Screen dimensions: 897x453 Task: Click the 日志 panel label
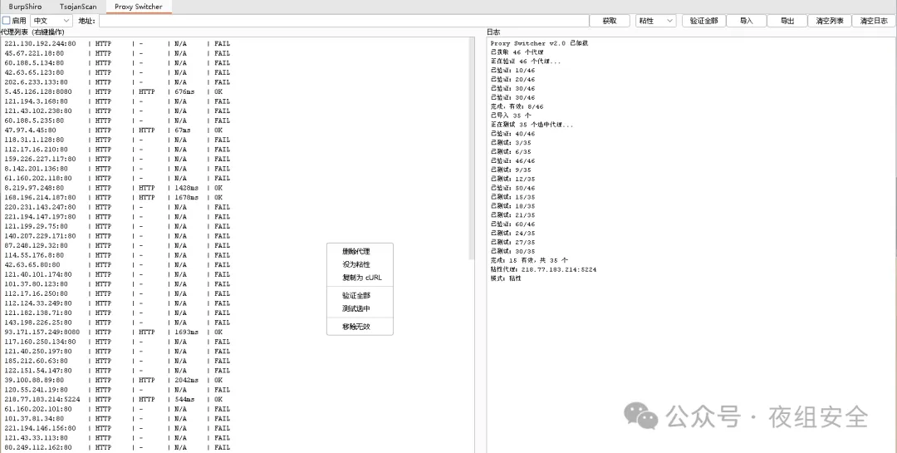pyautogui.click(x=493, y=32)
